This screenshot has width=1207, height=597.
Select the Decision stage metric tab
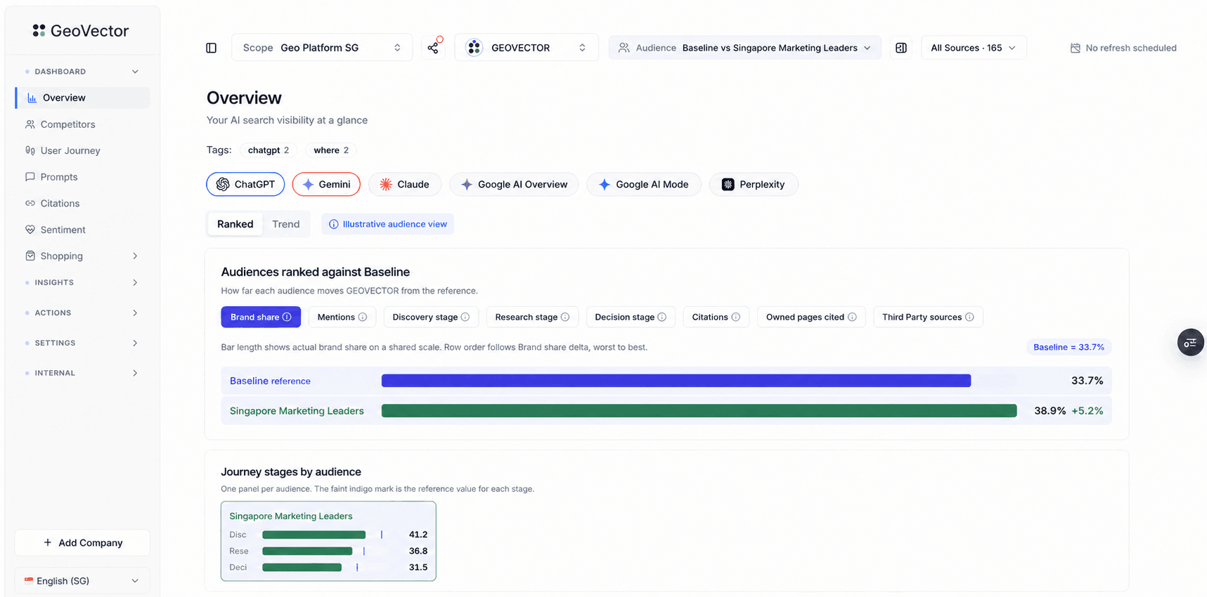[631, 317]
